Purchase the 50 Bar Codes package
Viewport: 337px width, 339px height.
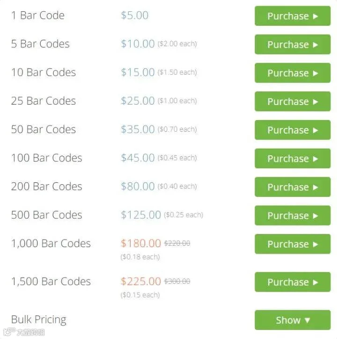pyautogui.click(x=293, y=130)
